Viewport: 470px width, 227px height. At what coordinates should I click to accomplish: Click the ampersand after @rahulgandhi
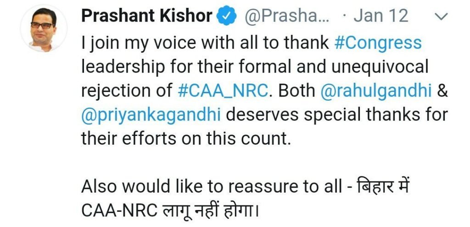pos(442,91)
